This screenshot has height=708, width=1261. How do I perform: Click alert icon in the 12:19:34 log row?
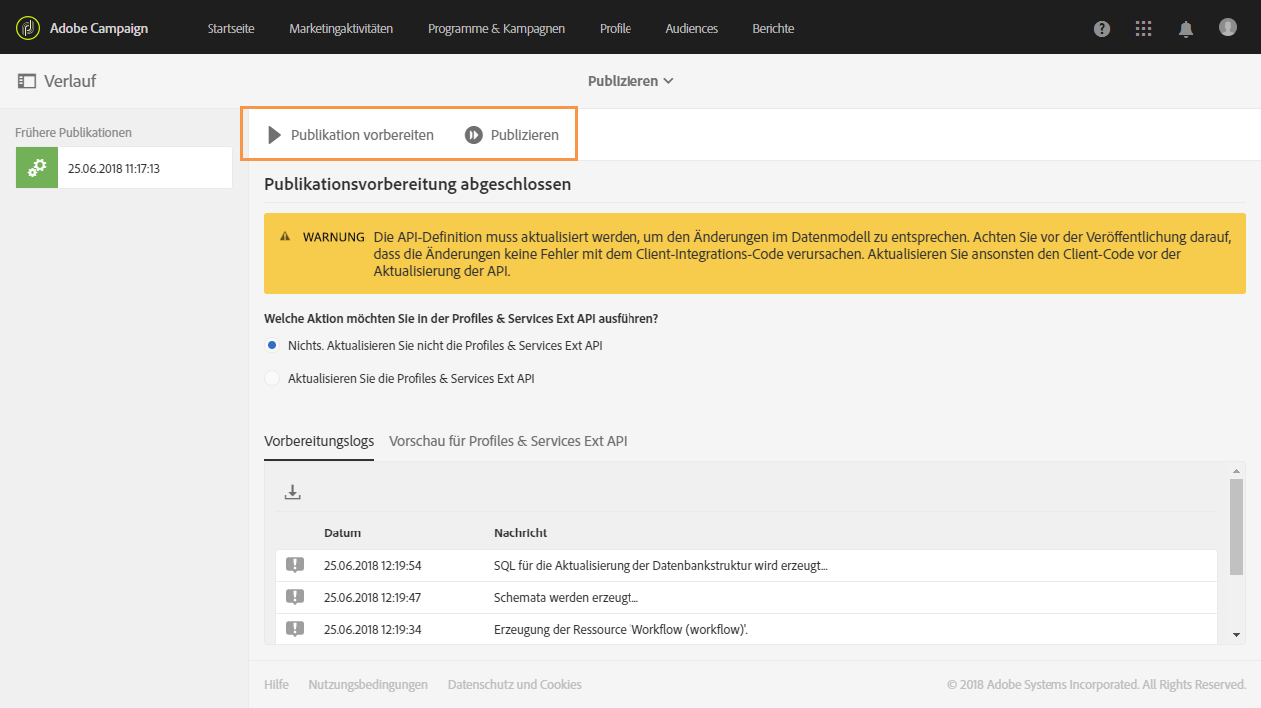[295, 629]
